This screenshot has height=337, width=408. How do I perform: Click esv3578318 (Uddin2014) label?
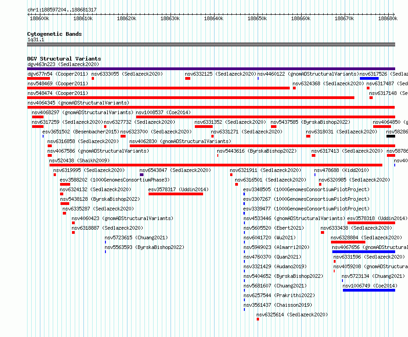coord(377,218)
